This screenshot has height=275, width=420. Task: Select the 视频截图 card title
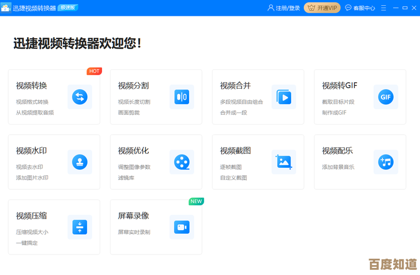[236, 150]
